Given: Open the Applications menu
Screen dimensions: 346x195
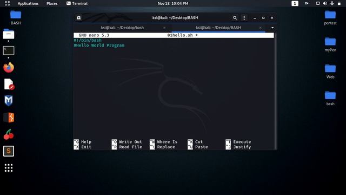Looking at the screenshot, I should click(x=28, y=4).
